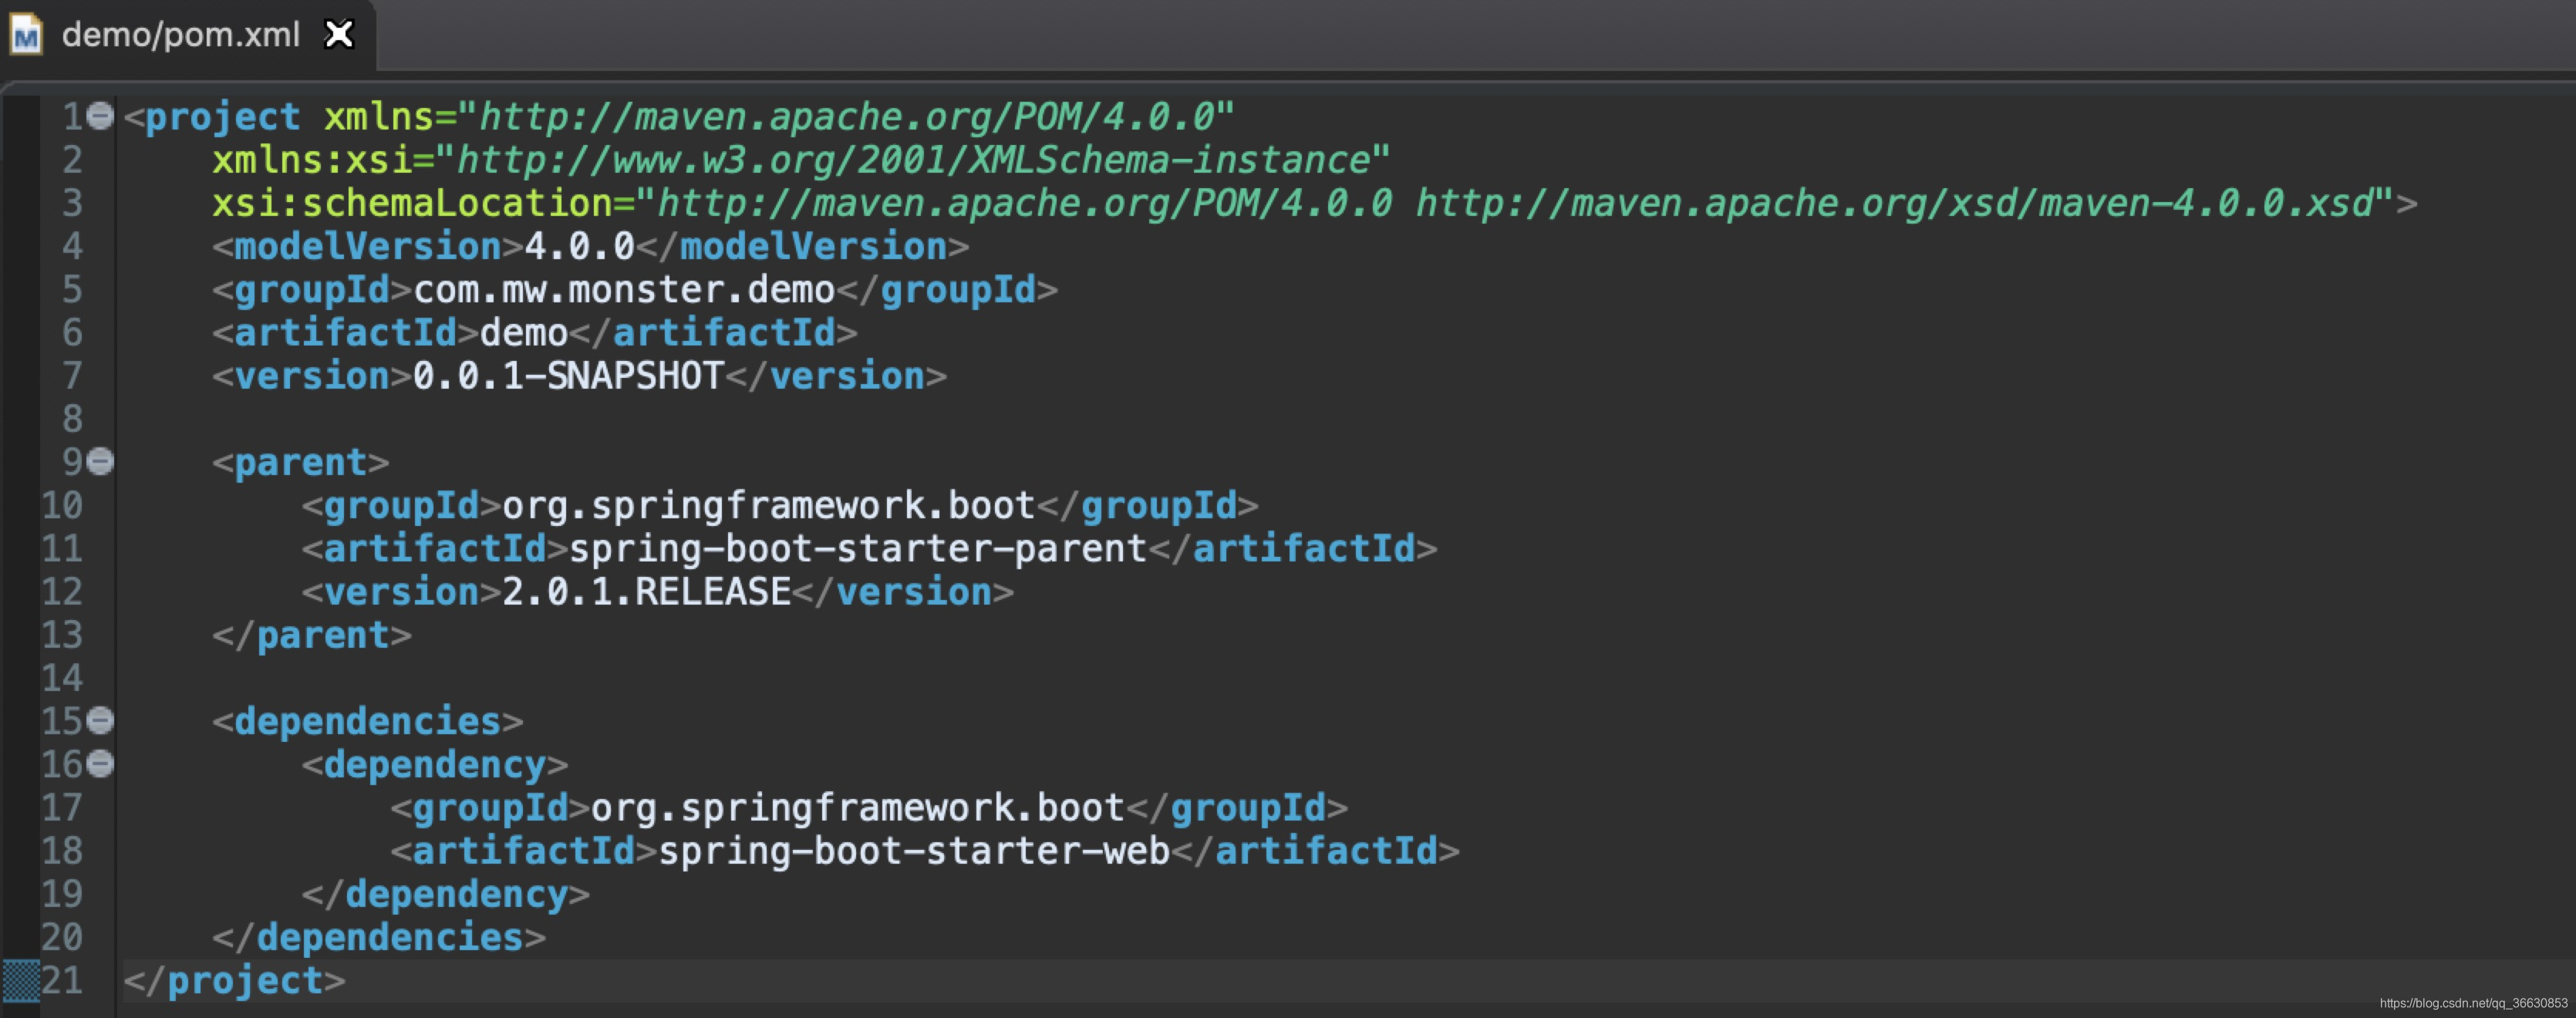Collapse the project element fold at line 1
The image size is (2576, 1018).
(x=100, y=116)
